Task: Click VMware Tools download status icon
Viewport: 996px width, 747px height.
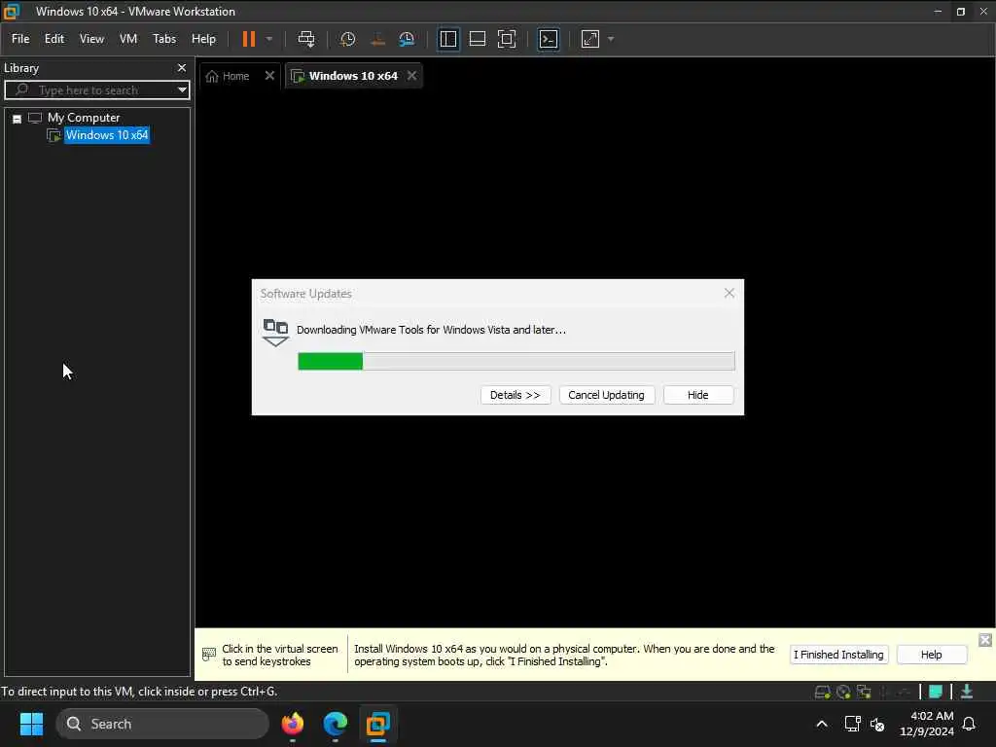Action: point(967,692)
